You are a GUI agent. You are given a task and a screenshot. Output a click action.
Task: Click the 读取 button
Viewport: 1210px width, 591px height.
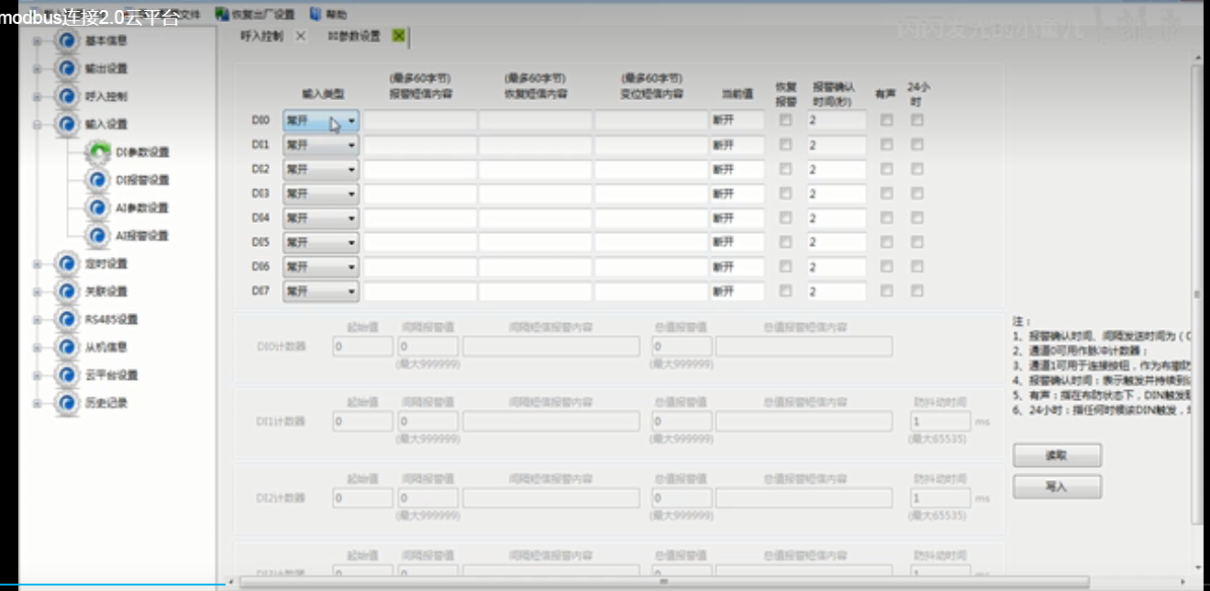click(x=1057, y=455)
